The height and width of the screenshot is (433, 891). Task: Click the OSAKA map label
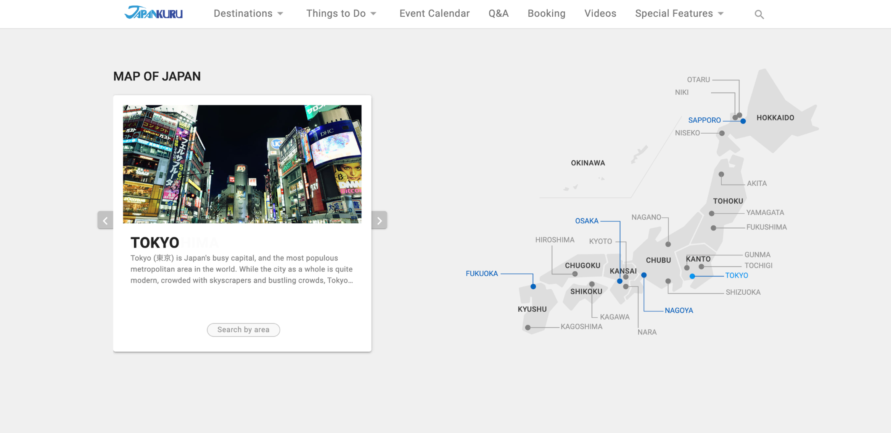pyautogui.click(x=587, y=221)
